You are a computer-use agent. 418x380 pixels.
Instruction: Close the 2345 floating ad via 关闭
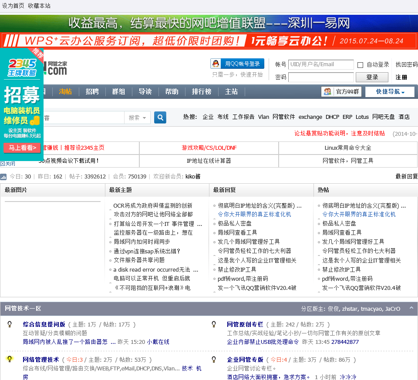[8, 164]
